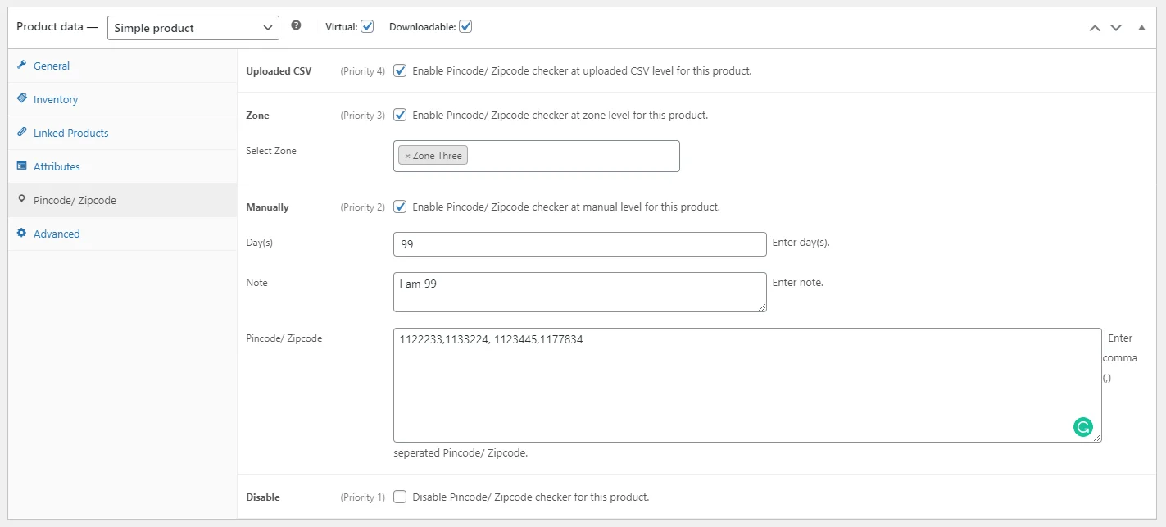Image resolution: width=1166 pixels, height=527 pixels.
Task: Open the Inventory tab
Action: (x=56, y=99)
